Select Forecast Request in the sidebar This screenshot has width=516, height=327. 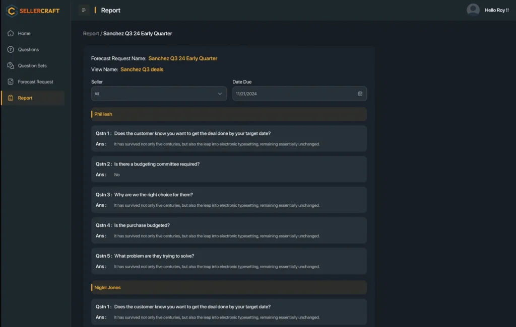tap(35, 81)
